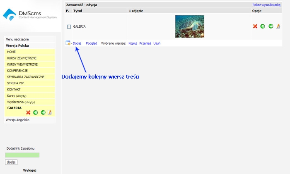The width and height of the screenshot is (290, 174).
Task: Move GALERIA content row down with green arrow
Action: click(x=271, y=26)
